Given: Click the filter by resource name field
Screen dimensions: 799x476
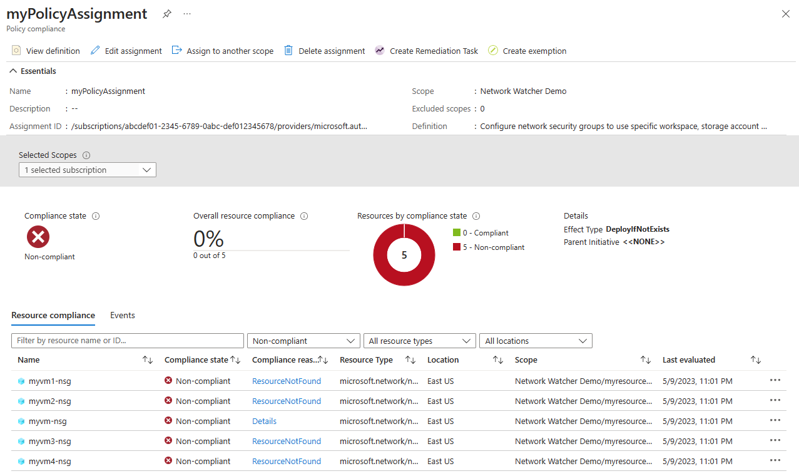Looking at the screenshot, I should 128,341.
